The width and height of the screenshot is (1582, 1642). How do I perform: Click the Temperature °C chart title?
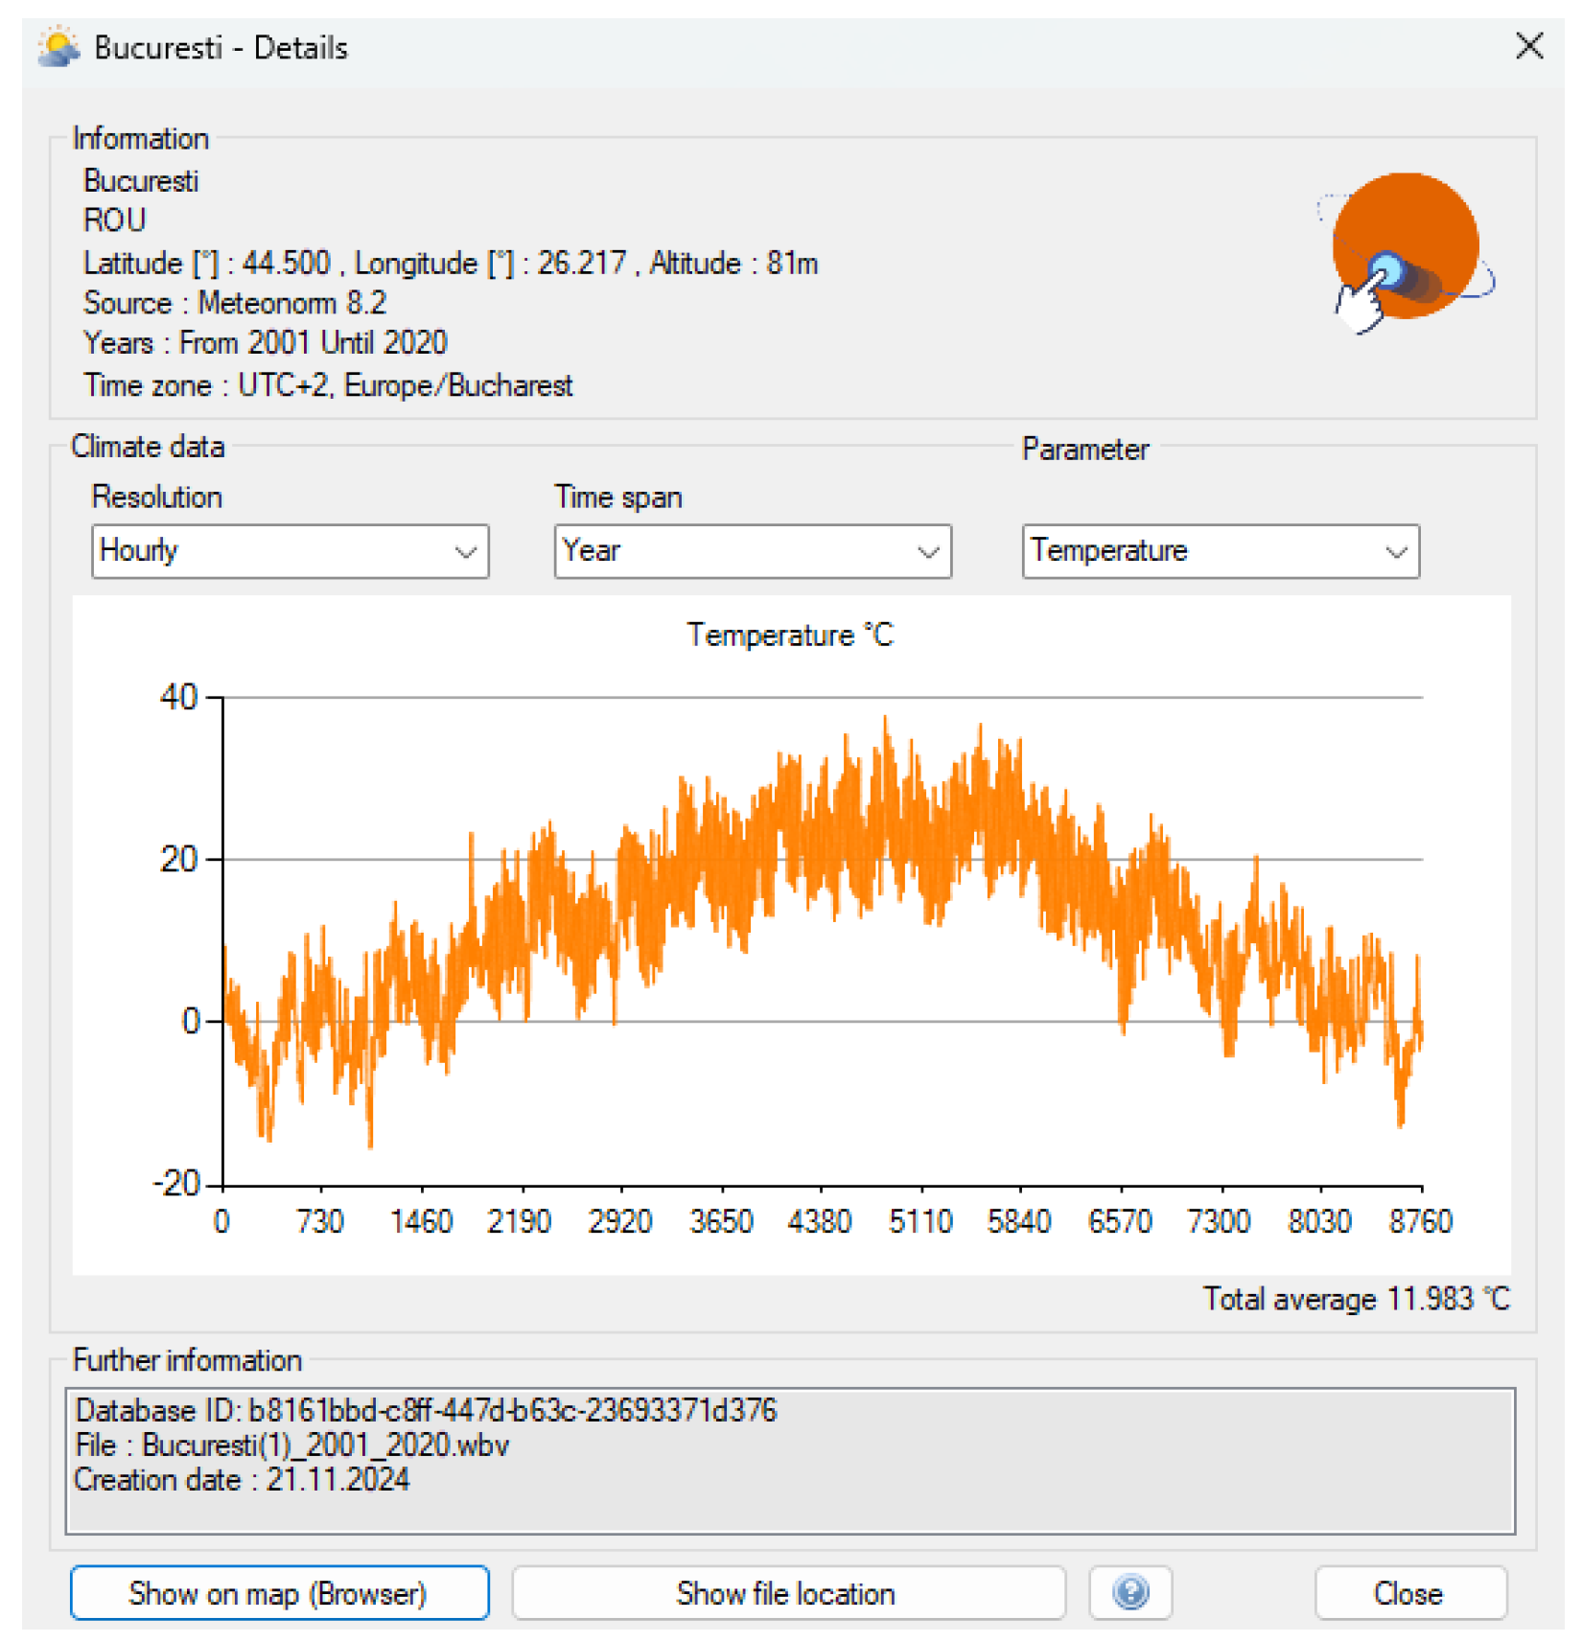pyautogui.click(x=790, y=635)
